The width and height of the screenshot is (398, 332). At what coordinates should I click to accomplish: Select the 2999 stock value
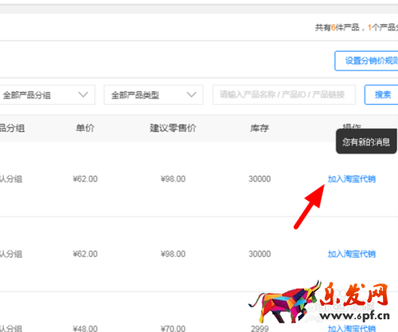click(x=259, y=329)
